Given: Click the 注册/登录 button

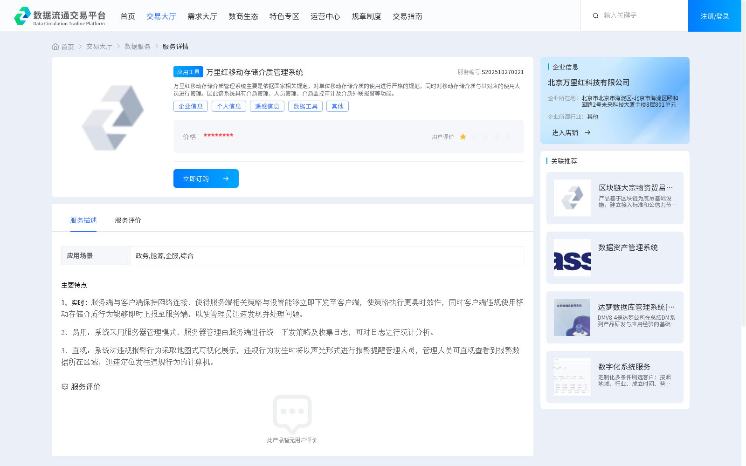Looking at the screenshot, I should pos(715,16).
